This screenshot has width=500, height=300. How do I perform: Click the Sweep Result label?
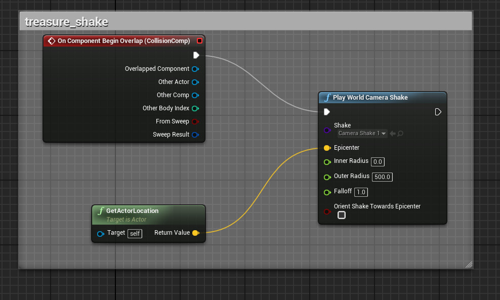pyautogui.click(x=171, y=135)
